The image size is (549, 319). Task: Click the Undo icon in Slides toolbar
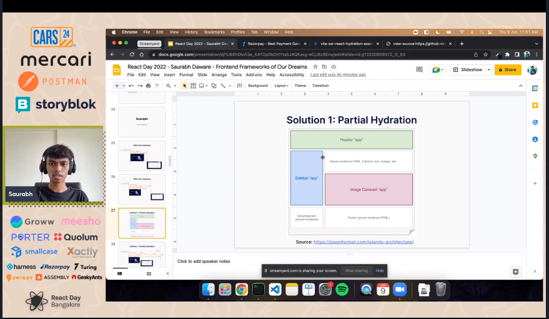coord(131,86)
